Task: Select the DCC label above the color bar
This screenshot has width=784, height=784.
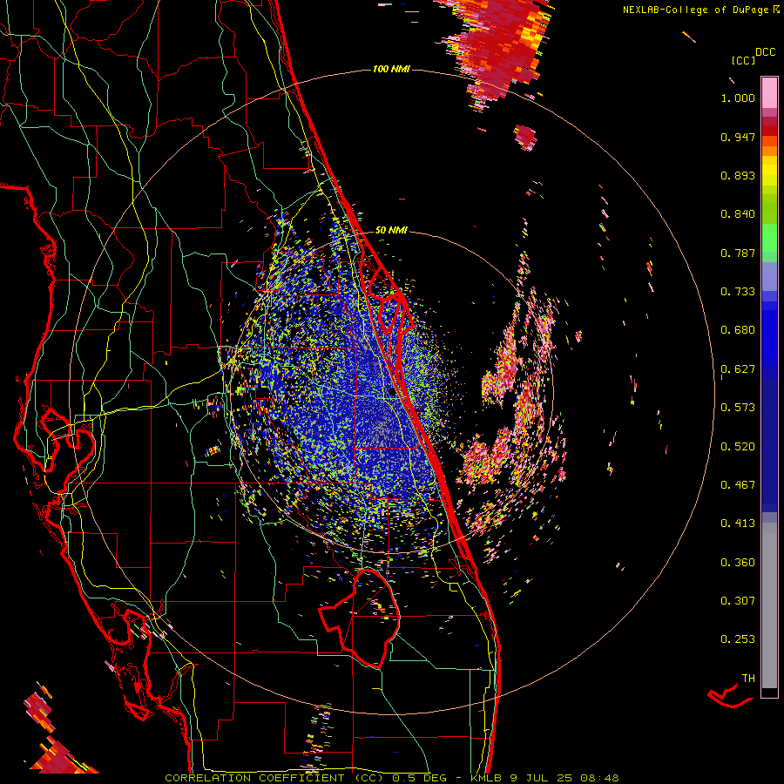Action: tap(765, 52)
